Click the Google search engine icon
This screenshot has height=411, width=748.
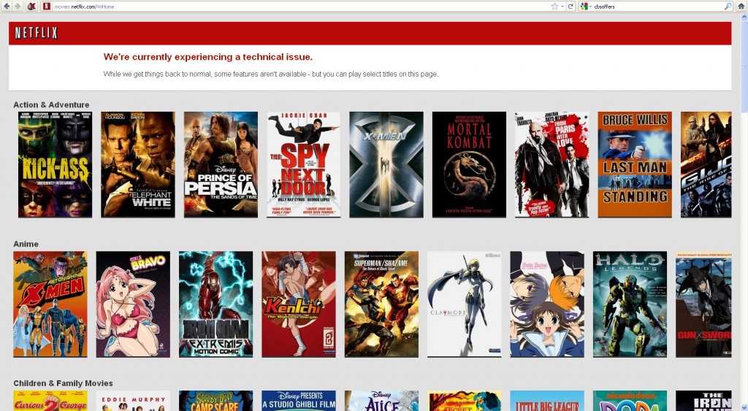pos(584,6)
